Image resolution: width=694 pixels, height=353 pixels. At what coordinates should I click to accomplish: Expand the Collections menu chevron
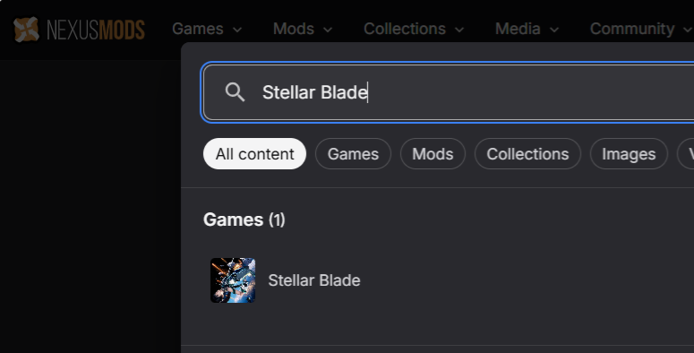(459, 30)
